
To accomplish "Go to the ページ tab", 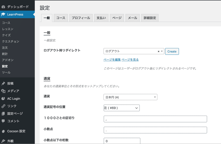I will click(x=117, y=18).
